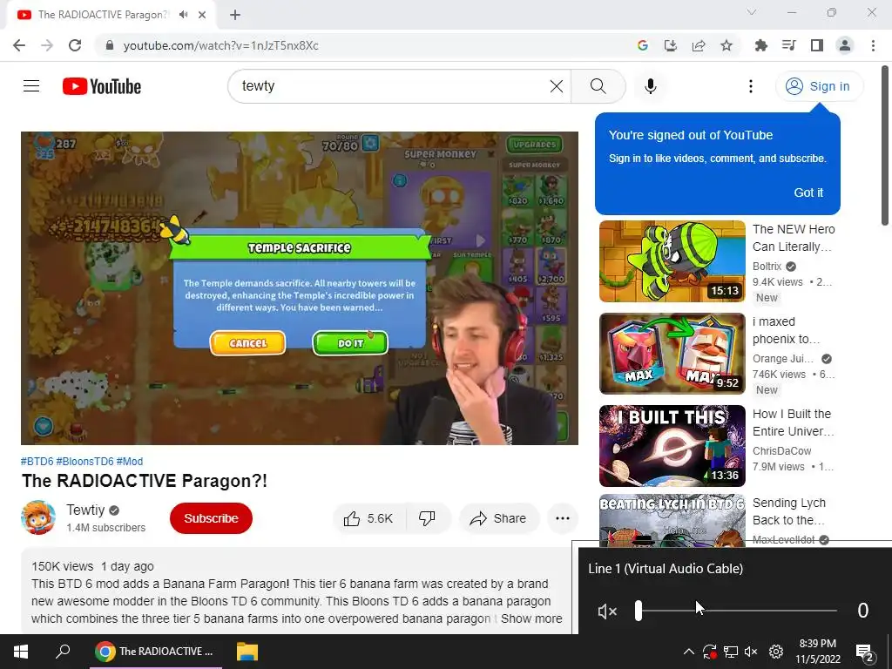Go back to previous page in Chrome
The width and height of the screenshot is (892, 669).
[x=19, y=45]
